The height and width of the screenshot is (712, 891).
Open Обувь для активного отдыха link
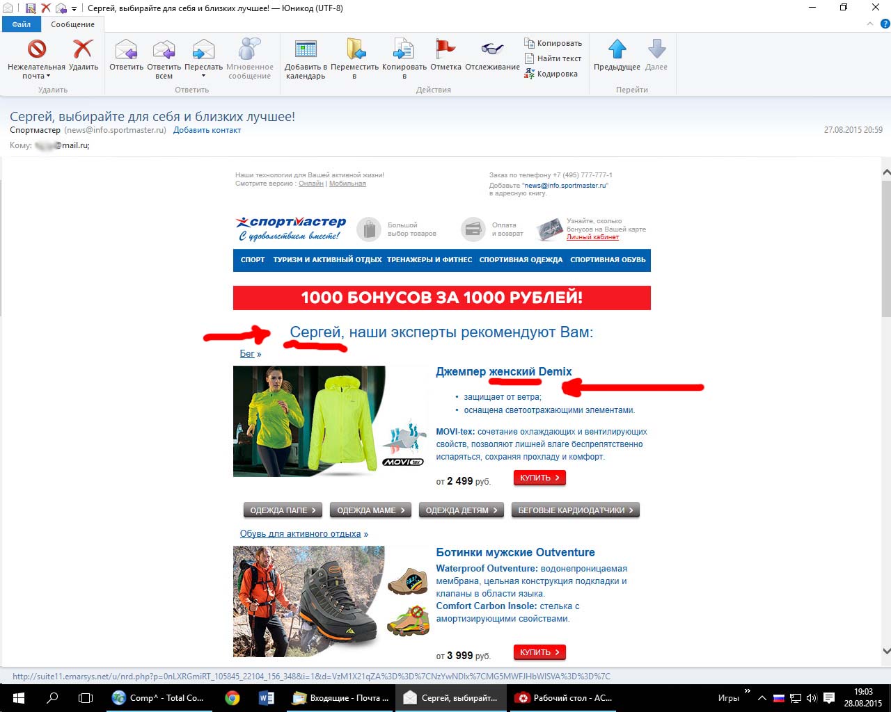tap(304, 534)
